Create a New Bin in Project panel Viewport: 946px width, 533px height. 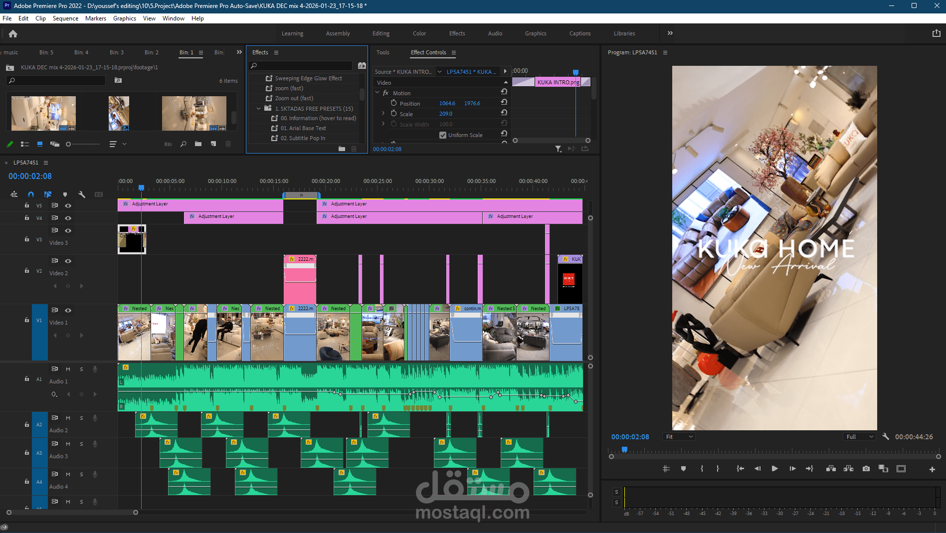(198, 144)
